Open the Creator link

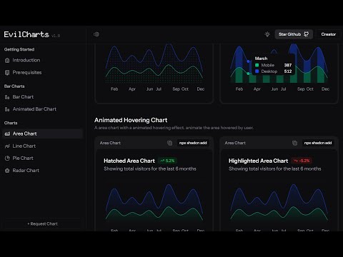tap(329, 34)
